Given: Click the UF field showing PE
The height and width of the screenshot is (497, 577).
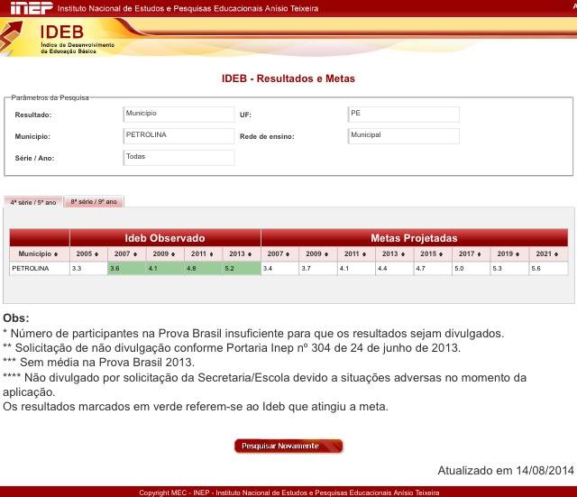Looking at the screenshot, I should tap(403, 115).
